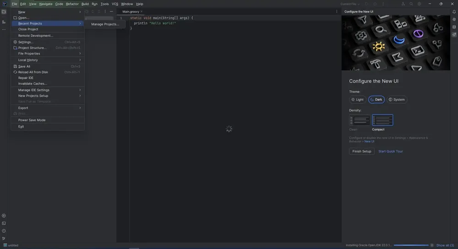Choose the Clean density option
The width and height of the screenshot is (458, 249).
click(x=360, y=120)
